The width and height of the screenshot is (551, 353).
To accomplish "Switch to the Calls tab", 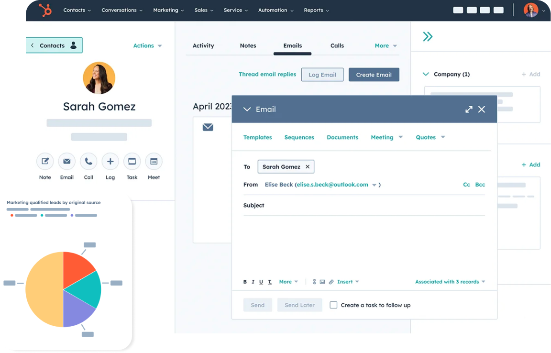I will click(x=337, y=45).
